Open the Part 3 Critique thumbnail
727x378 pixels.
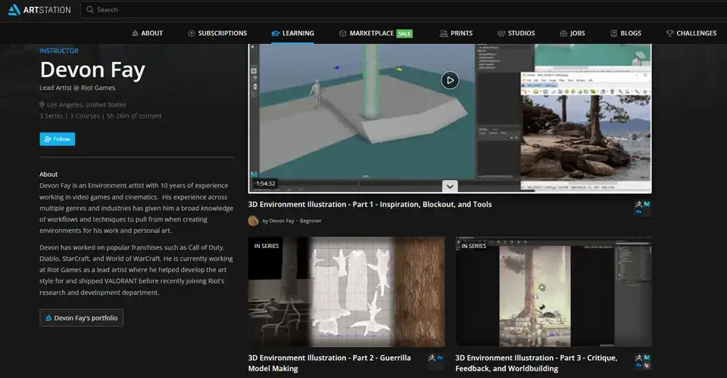553,292
